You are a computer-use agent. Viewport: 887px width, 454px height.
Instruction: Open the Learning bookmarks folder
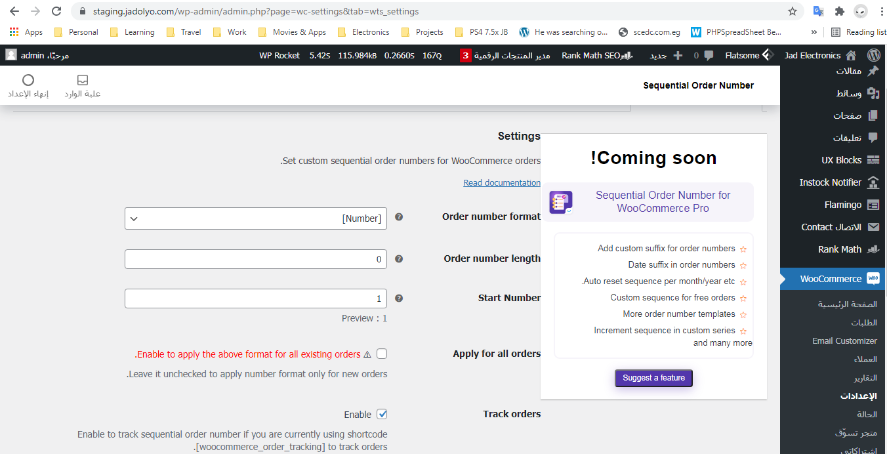pyautogui.click(x=133, y=31)
